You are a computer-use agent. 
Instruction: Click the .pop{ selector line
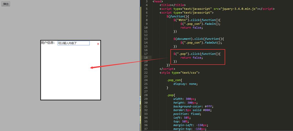(x=171, y=95)
